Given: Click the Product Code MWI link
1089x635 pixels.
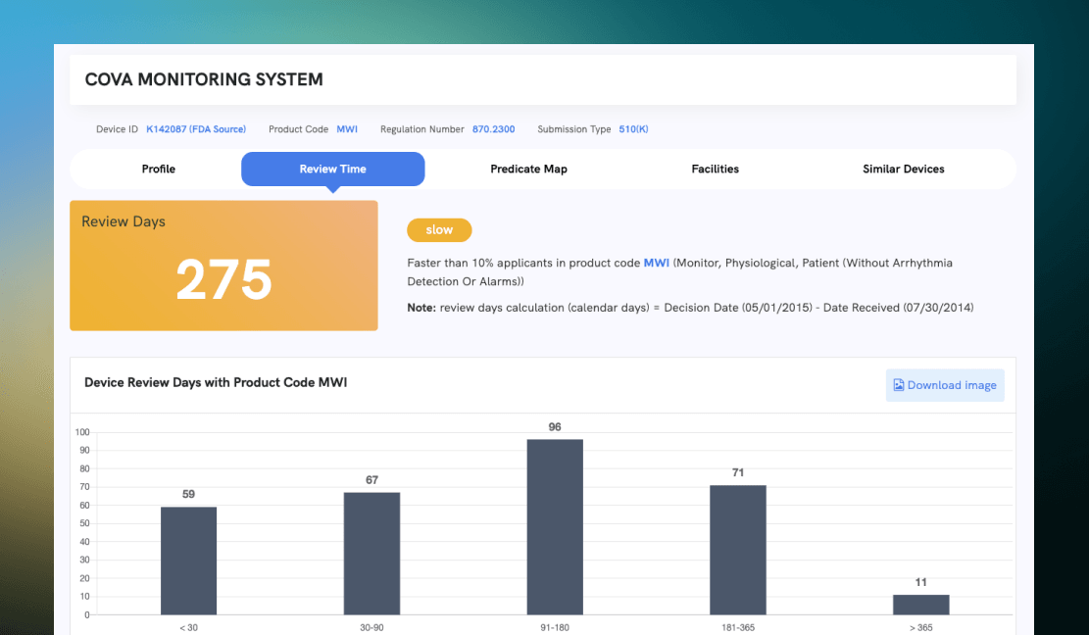Looking at the screenshot, I should coord(347,129).
